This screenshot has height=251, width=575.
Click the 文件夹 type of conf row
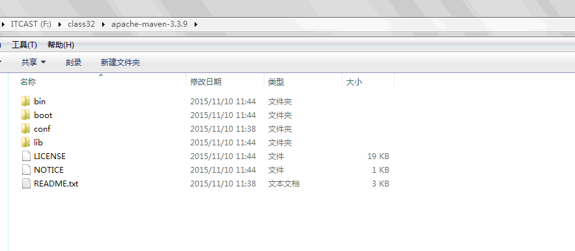click(280, 129)
